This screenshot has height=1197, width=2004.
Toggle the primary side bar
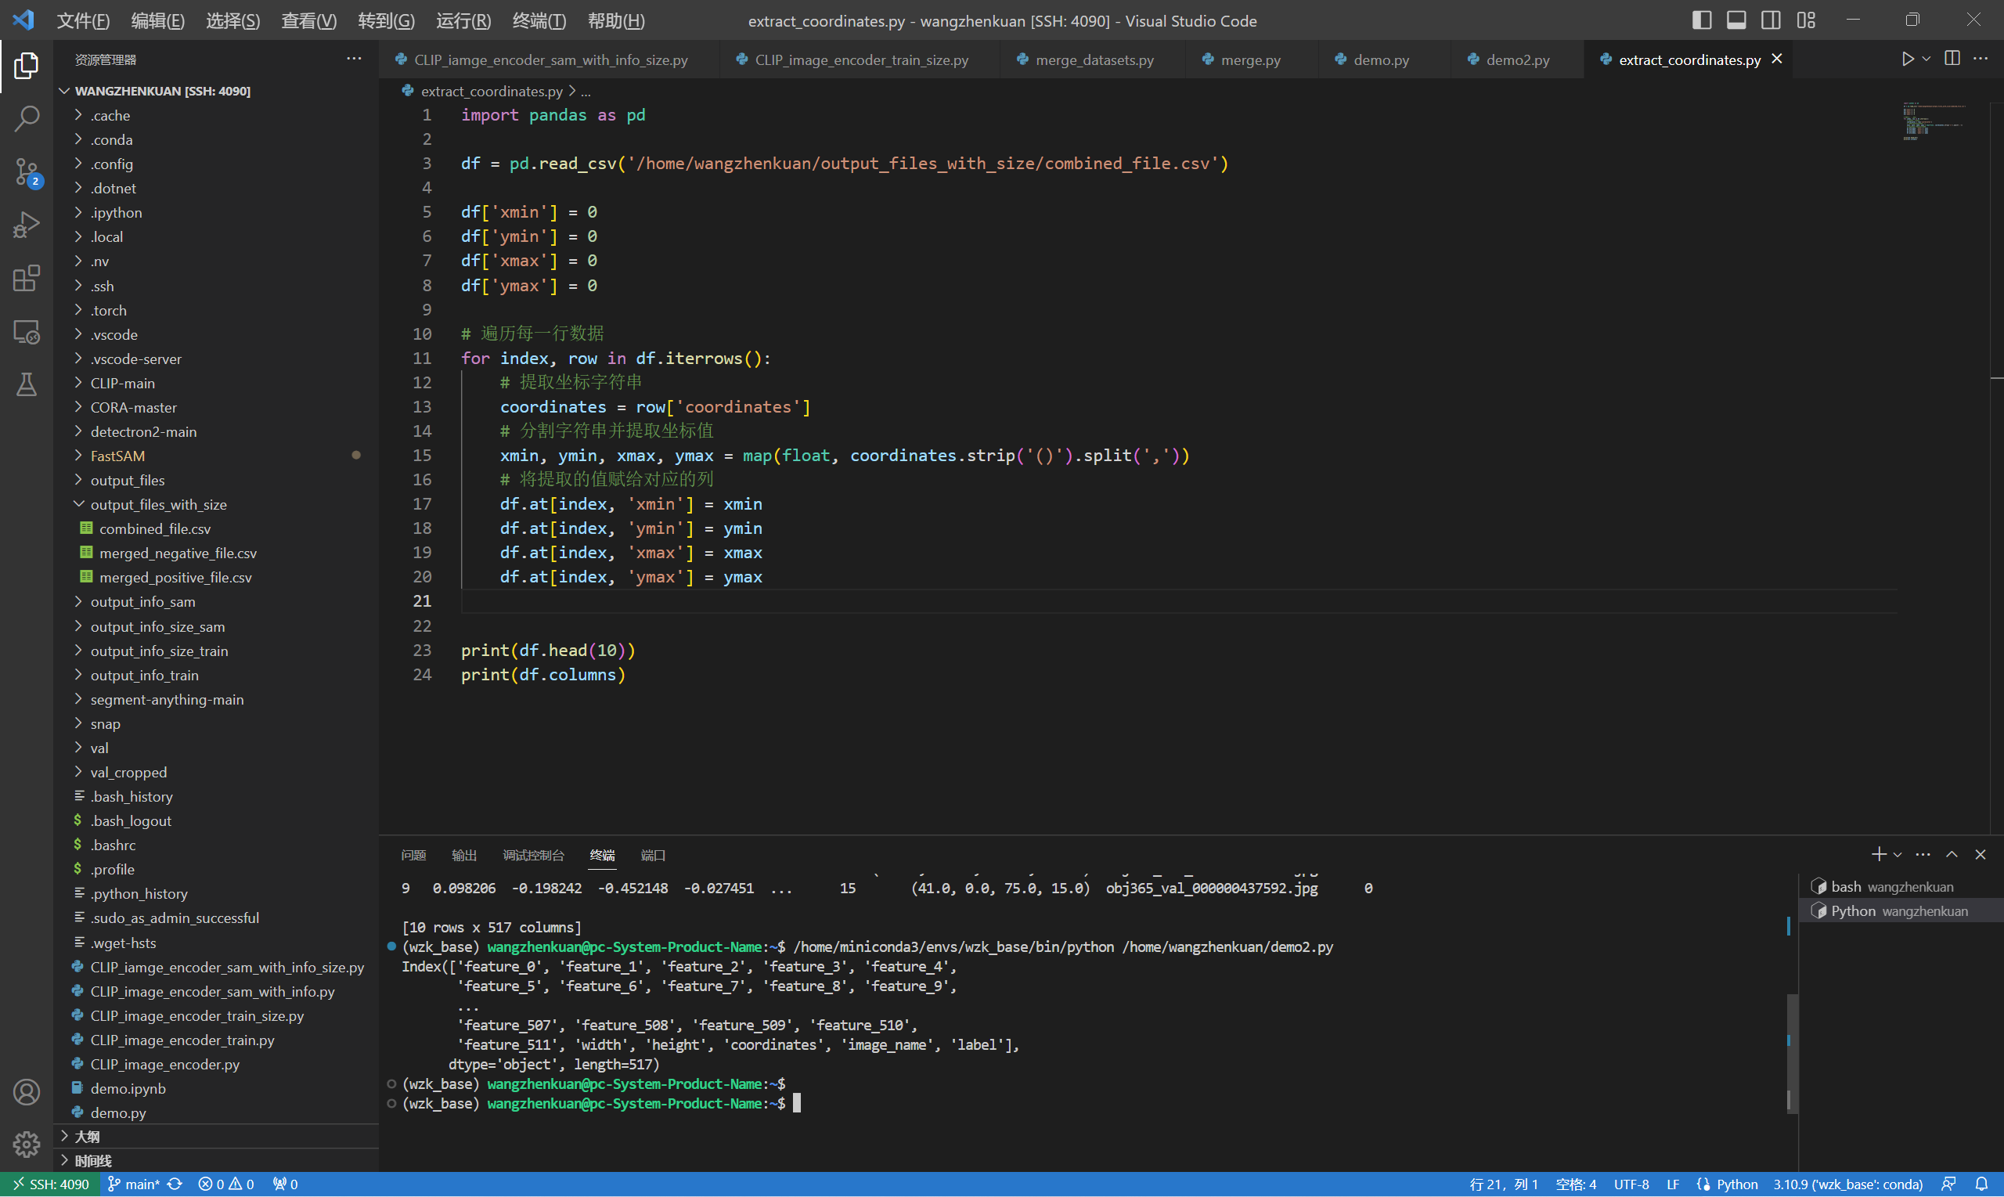pos(1702,20)
